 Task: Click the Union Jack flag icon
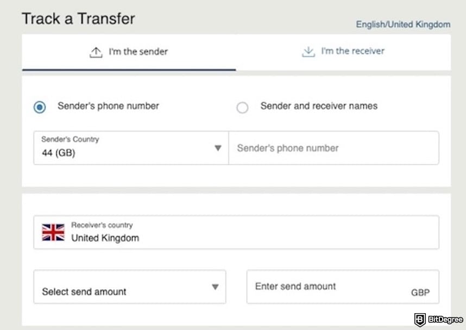(x=52, y=231)
